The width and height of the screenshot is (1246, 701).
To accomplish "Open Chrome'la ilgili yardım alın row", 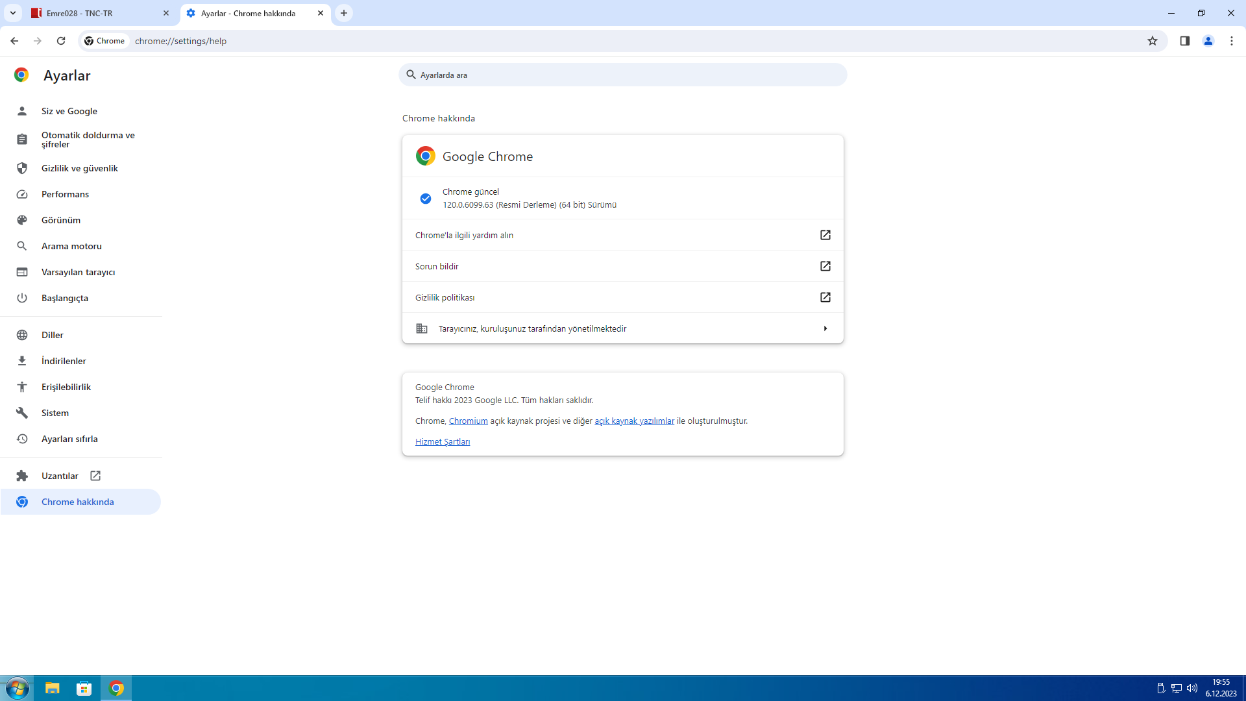I will click(623, 235).
